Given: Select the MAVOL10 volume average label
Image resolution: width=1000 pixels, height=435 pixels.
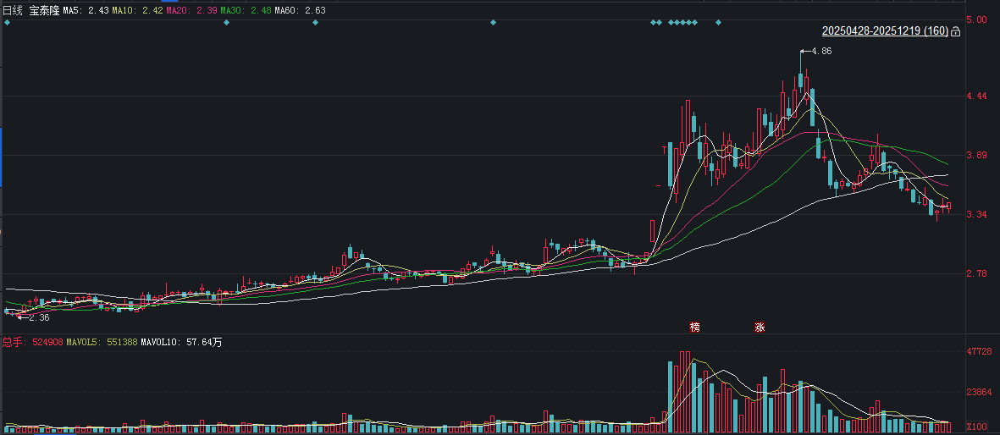Looking at the screenshot, I should pos(181,343).
